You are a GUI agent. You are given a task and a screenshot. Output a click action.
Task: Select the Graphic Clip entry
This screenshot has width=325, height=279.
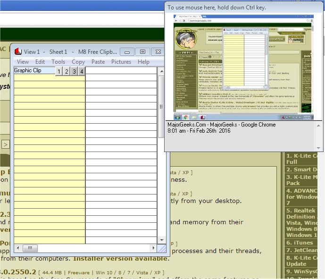tap(34, 70)
